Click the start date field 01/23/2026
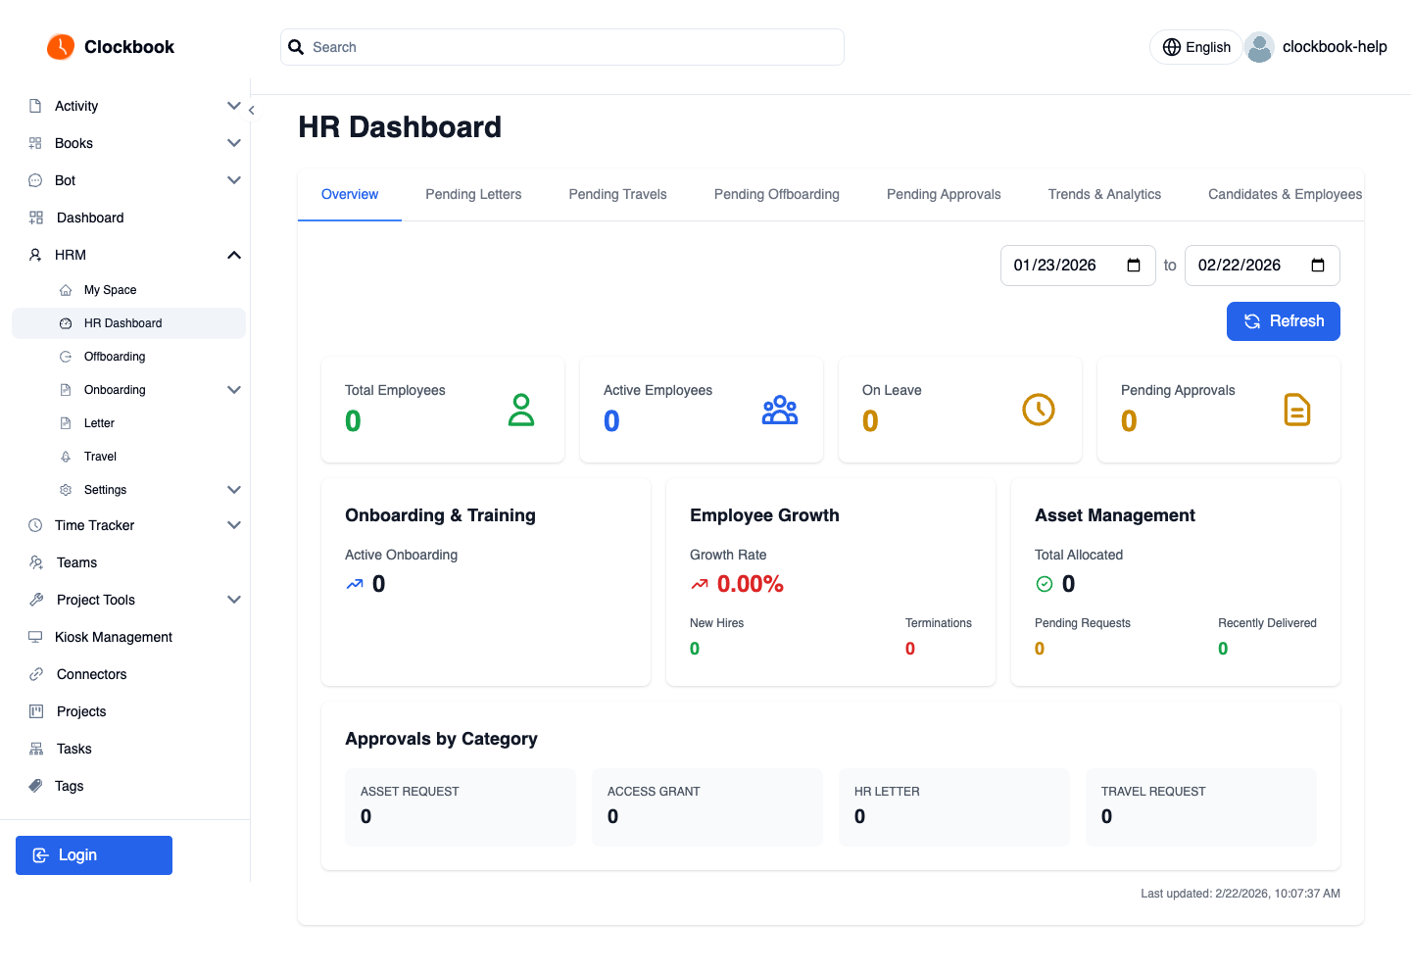 coord(1078,266)
